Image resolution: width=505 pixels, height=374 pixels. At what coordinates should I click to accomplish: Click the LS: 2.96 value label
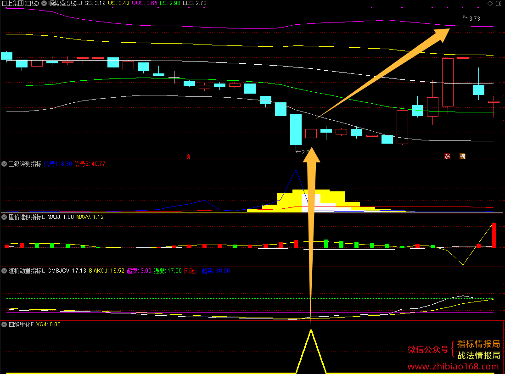(x=170, y=3)
